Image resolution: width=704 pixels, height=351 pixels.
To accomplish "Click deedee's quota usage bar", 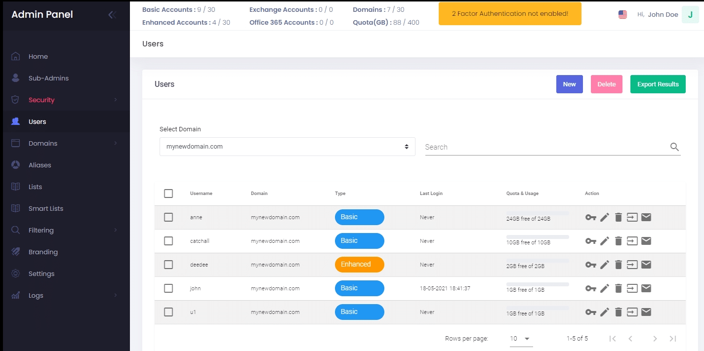I will (538, 261).
